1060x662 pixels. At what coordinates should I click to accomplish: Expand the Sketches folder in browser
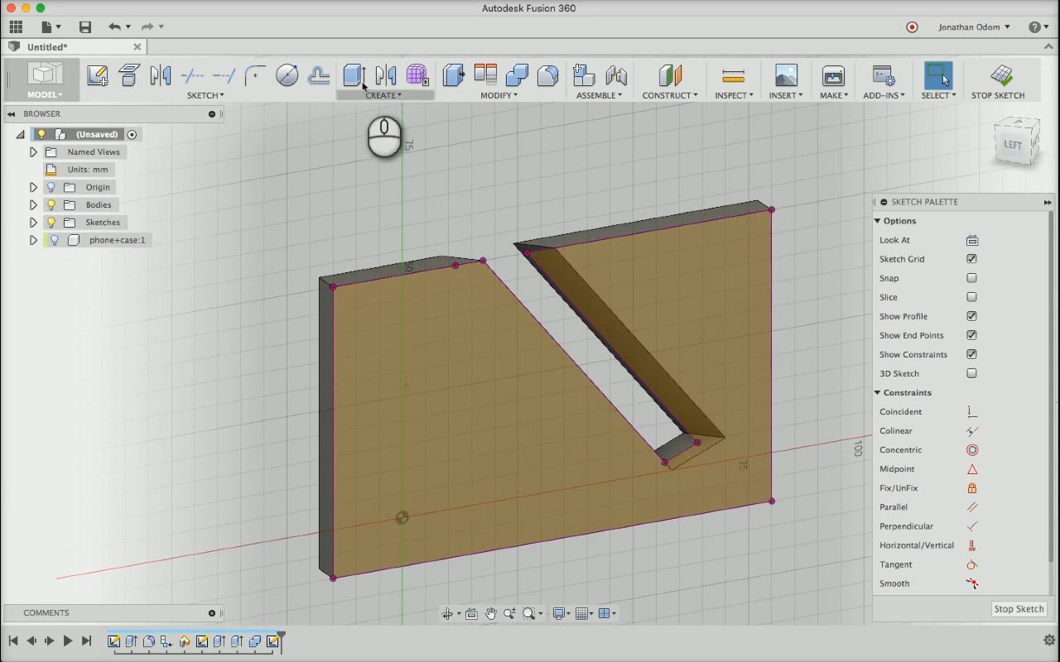pos(33,222)
